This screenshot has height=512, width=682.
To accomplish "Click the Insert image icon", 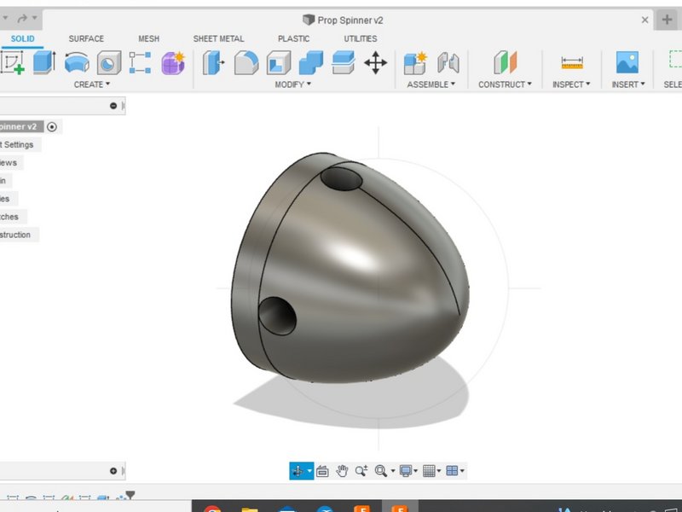I will pos(627,62).
